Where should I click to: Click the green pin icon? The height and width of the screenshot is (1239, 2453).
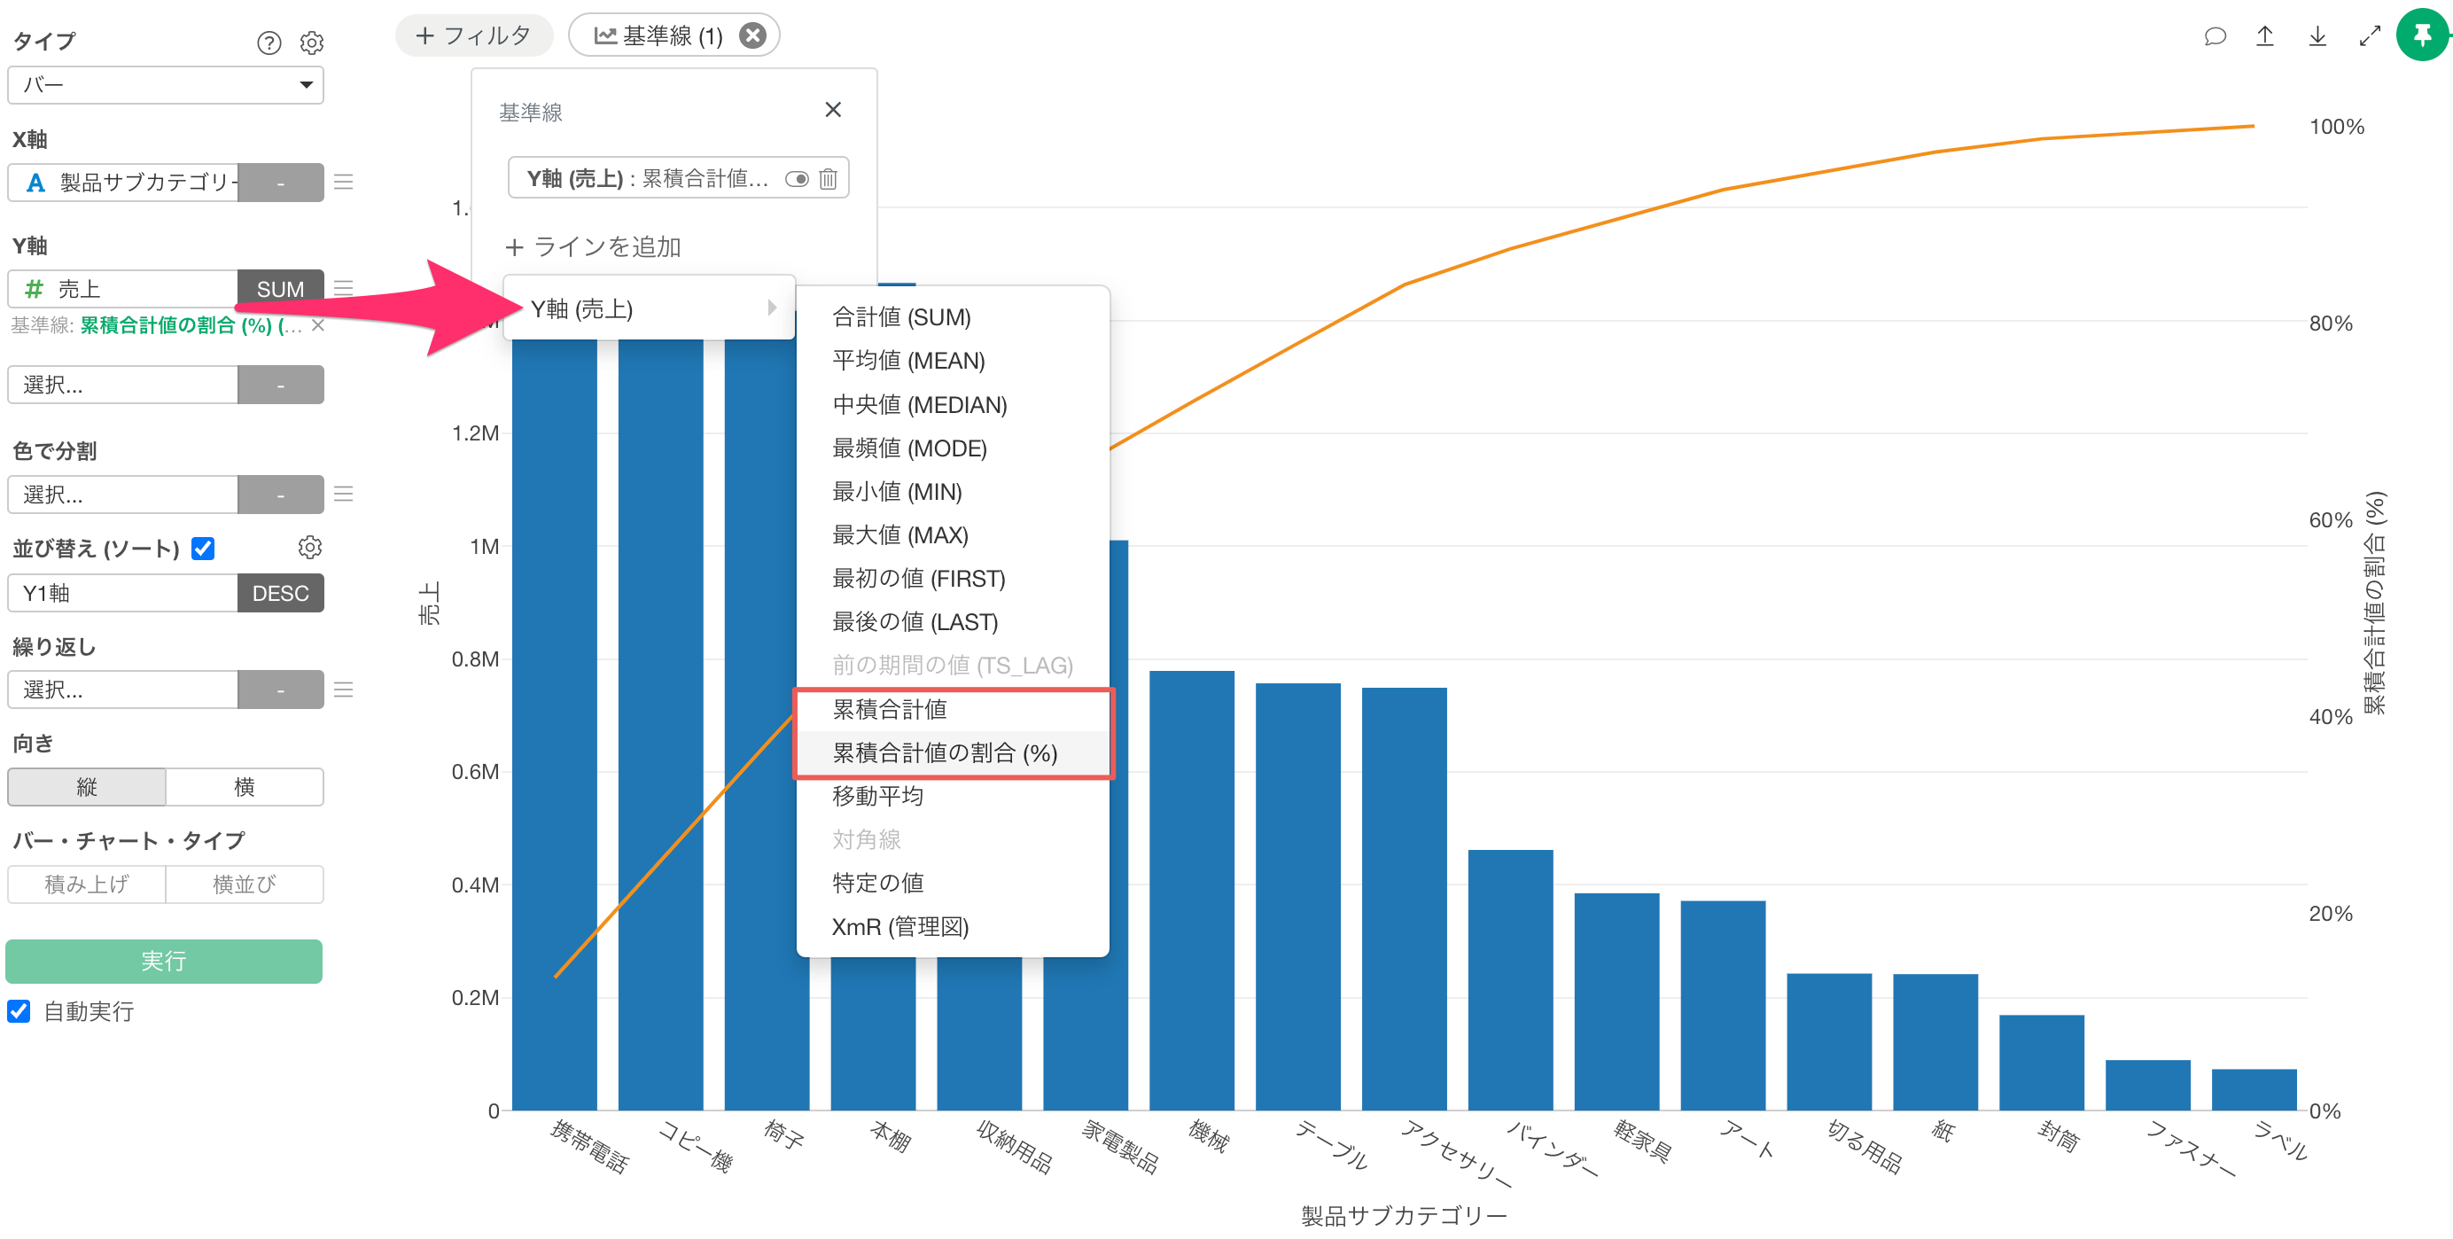coord(2422,35)
